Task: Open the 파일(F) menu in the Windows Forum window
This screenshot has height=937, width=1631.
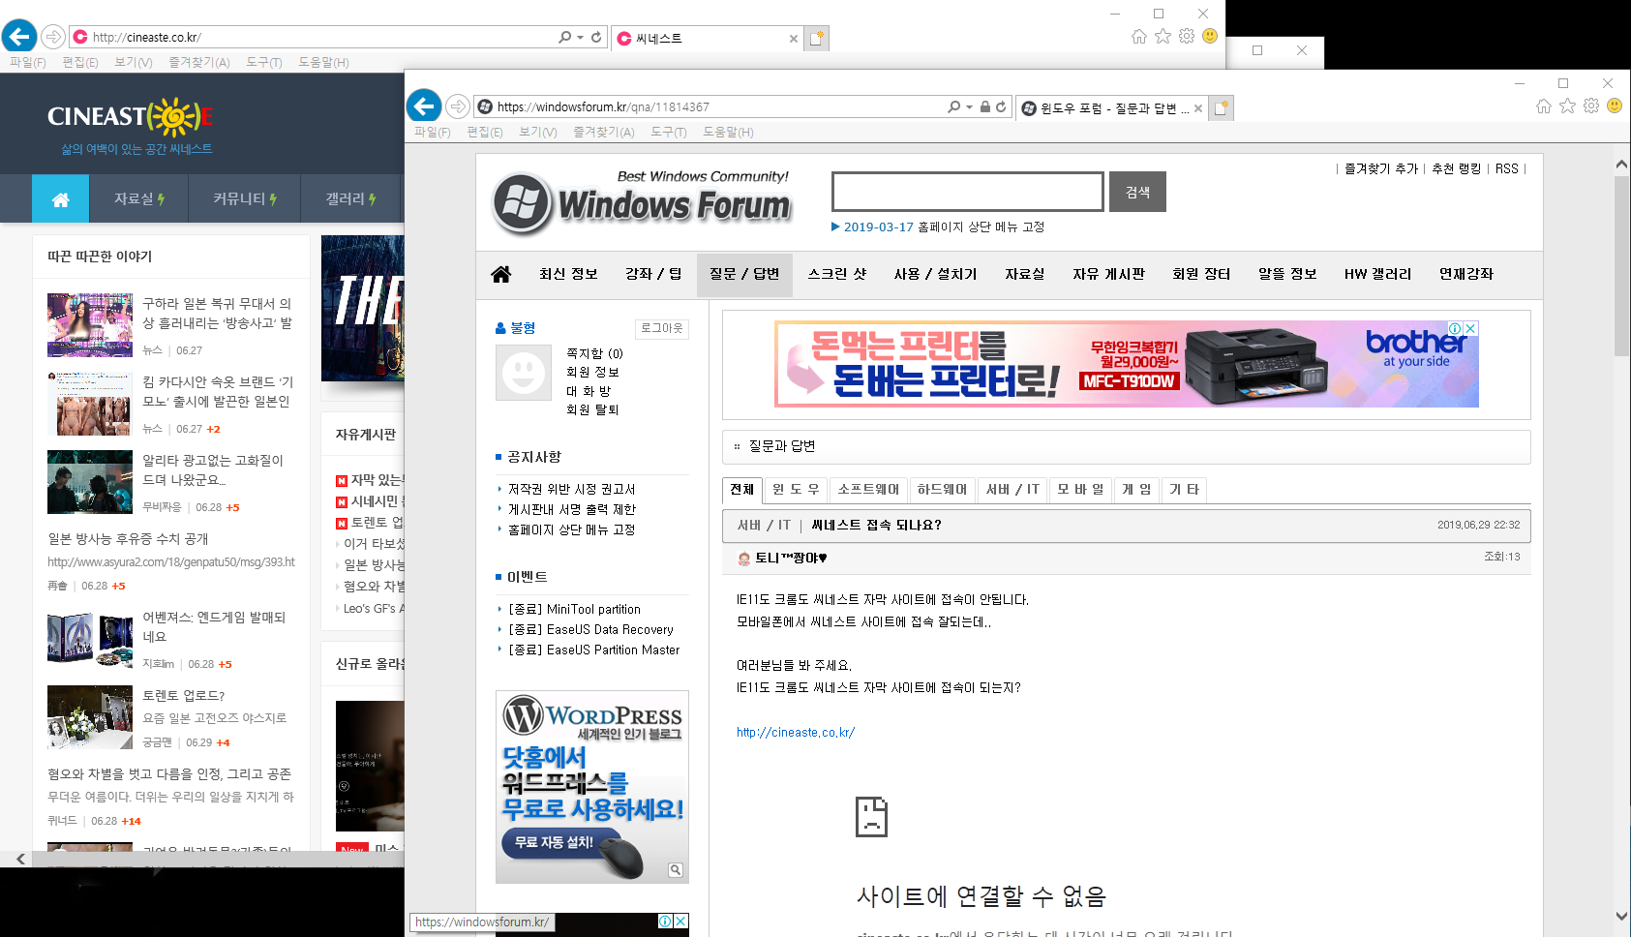Action: click(433, 132)
